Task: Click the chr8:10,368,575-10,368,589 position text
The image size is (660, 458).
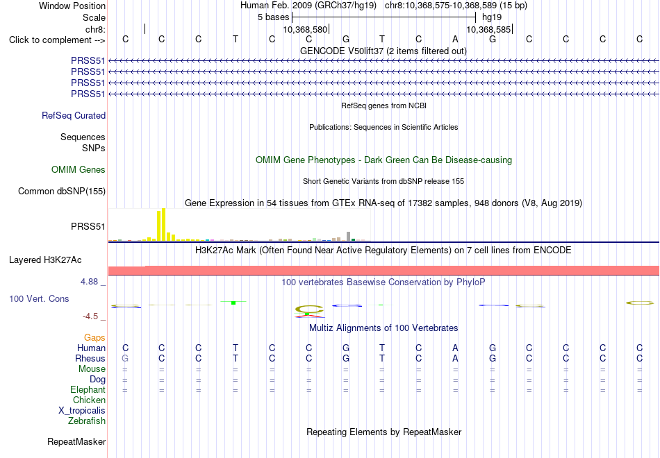Action: (x=456, y=6)
